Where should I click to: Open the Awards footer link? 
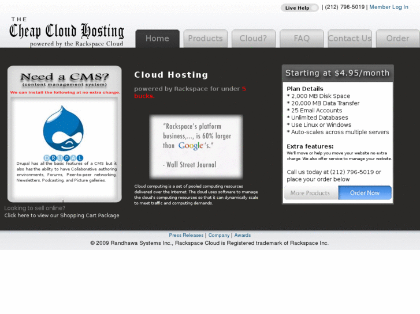click(x=243, y=235)
